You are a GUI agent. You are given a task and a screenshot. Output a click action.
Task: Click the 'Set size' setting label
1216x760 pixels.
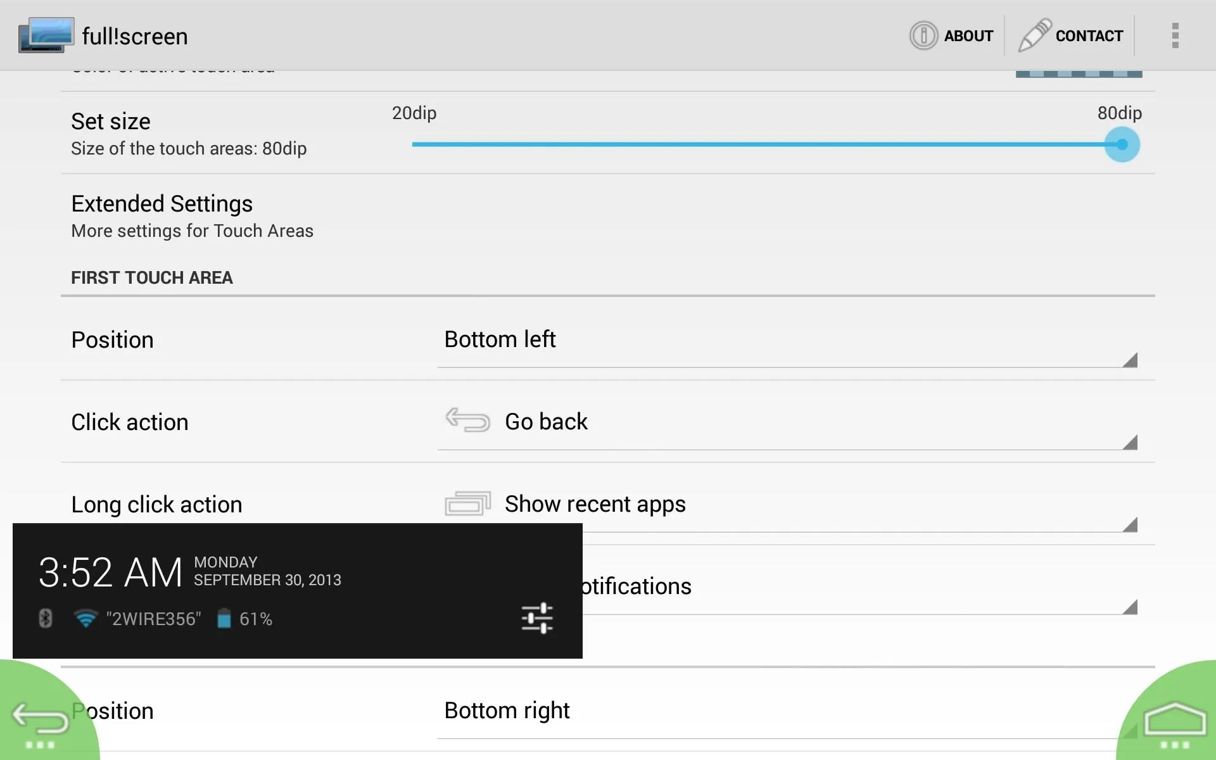click(x=111, y=121)
